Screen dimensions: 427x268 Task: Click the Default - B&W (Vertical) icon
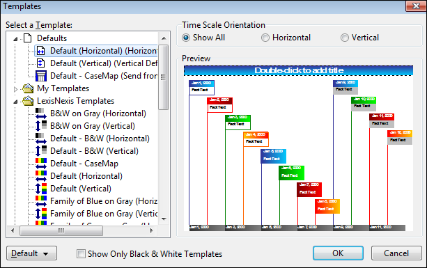tap(41, 151)
